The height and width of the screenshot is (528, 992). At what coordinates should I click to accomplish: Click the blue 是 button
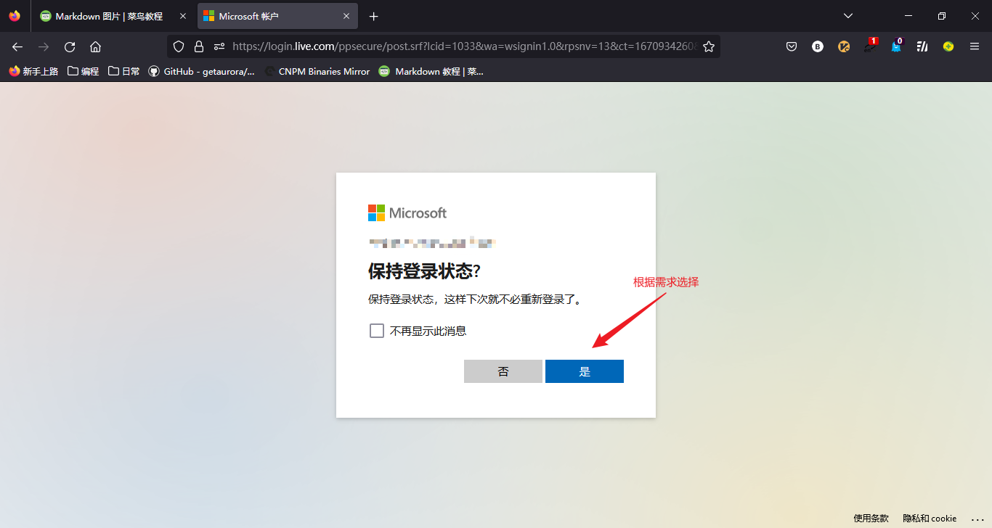point(585,371)
